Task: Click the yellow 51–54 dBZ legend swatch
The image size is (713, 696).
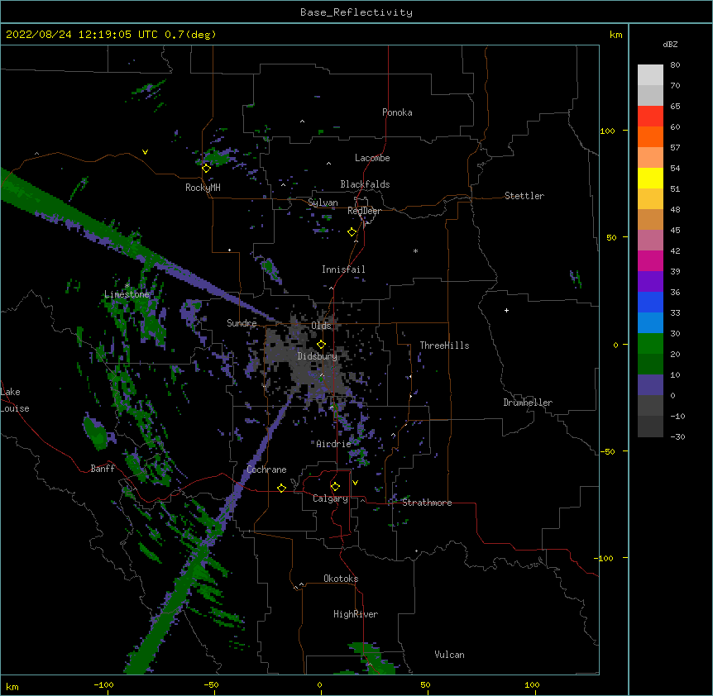Action: (x=650, y=178)
